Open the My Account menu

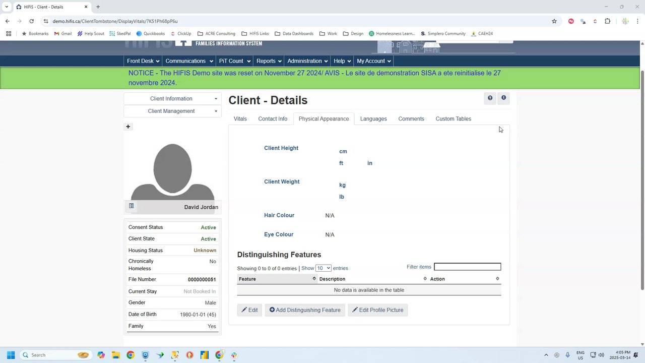coord(374,61)
